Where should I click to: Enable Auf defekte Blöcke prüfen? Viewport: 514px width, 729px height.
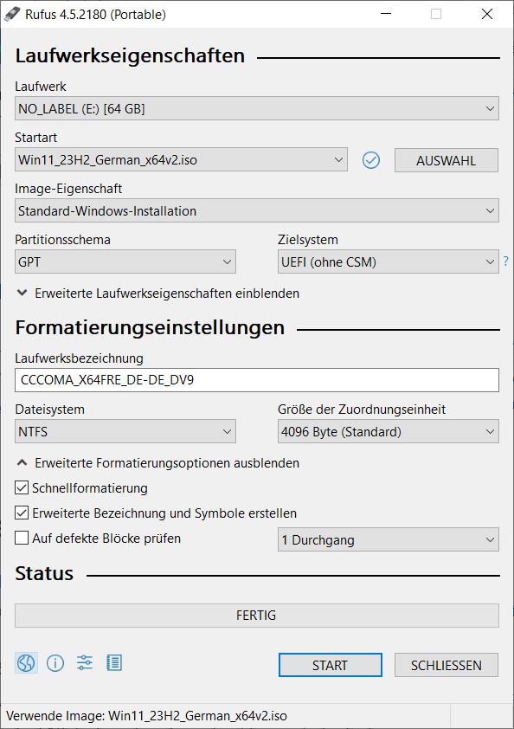(x=22, y=538)
